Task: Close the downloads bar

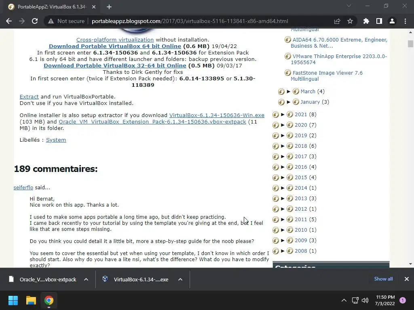Action: [407, 279]
